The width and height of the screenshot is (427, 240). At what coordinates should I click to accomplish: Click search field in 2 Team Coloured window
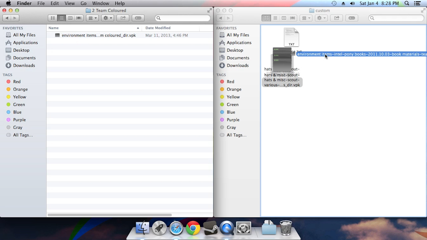tap(182, 18)
